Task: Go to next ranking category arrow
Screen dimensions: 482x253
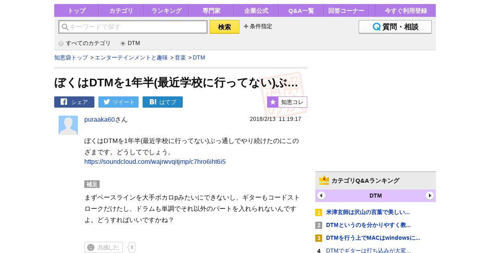Action: (430, 196)
